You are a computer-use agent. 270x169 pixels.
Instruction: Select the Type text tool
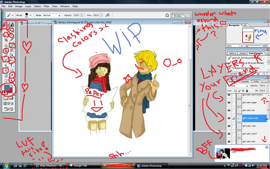12,65
